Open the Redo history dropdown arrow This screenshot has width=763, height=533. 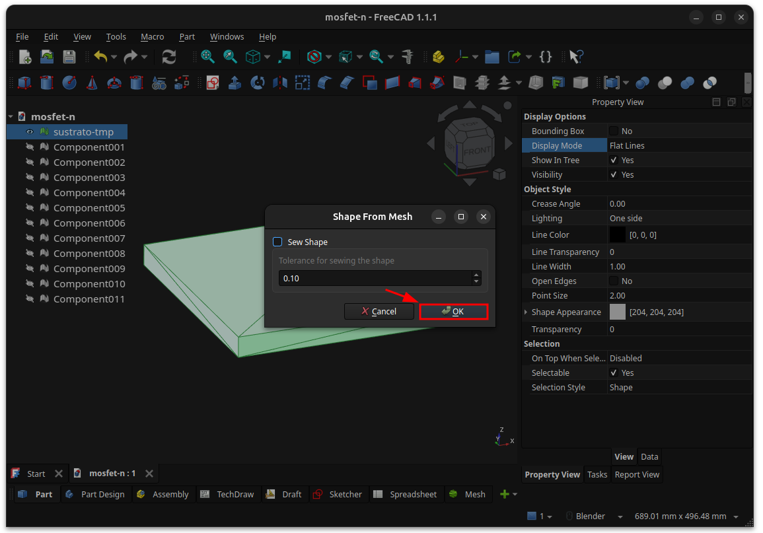click(x=145, y=57)
